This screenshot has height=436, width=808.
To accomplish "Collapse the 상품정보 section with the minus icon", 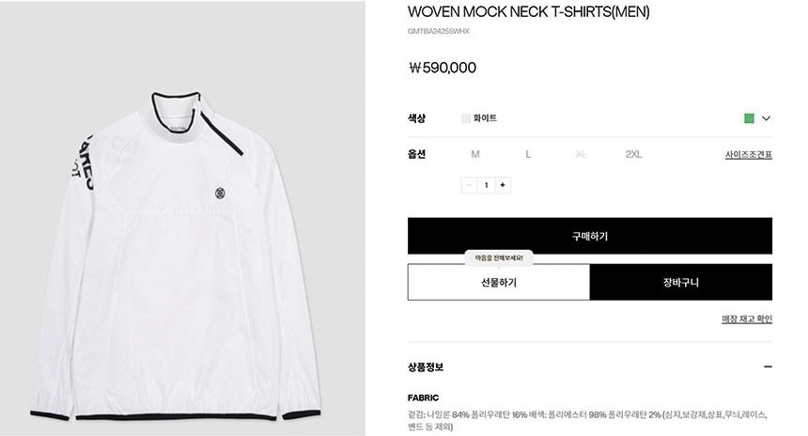I will tap(768, 367).
